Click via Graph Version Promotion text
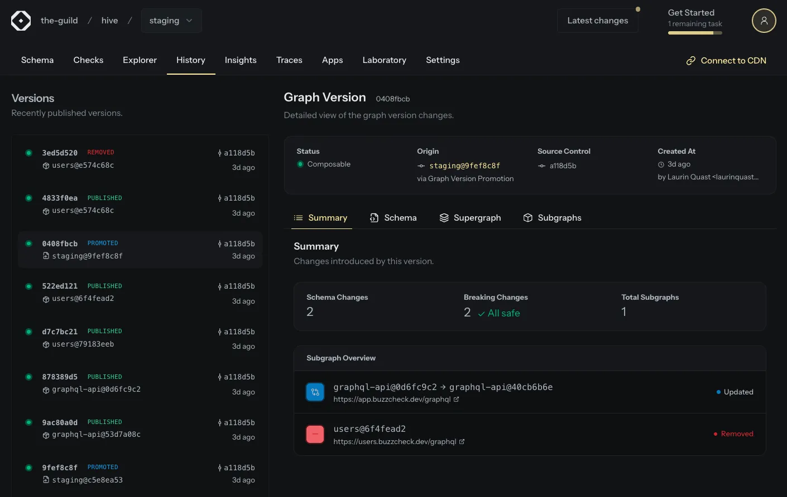The image size is (787, 497). coord(466,179)
